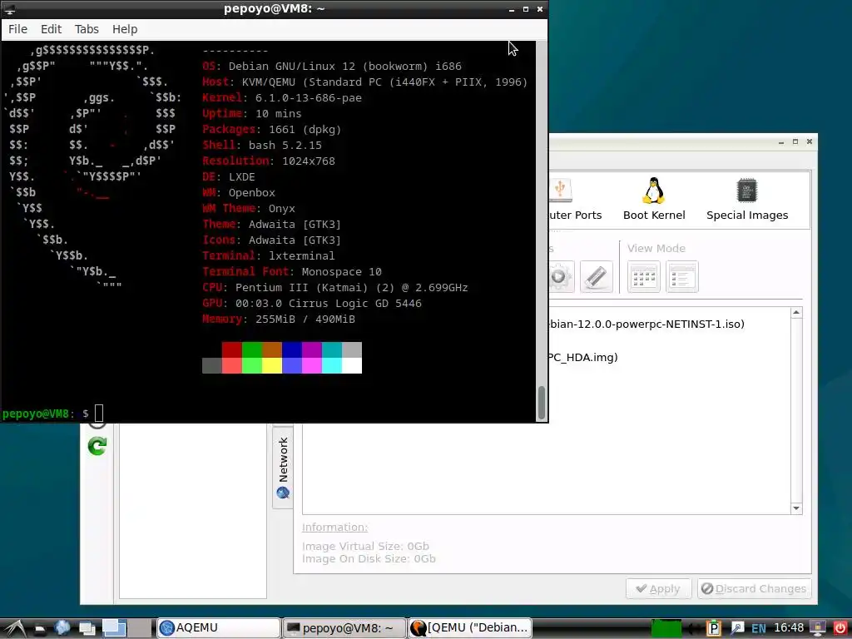Switch AQEMU device view to icon grid mode
Screen dimensions: 852x639
point(643,276)
